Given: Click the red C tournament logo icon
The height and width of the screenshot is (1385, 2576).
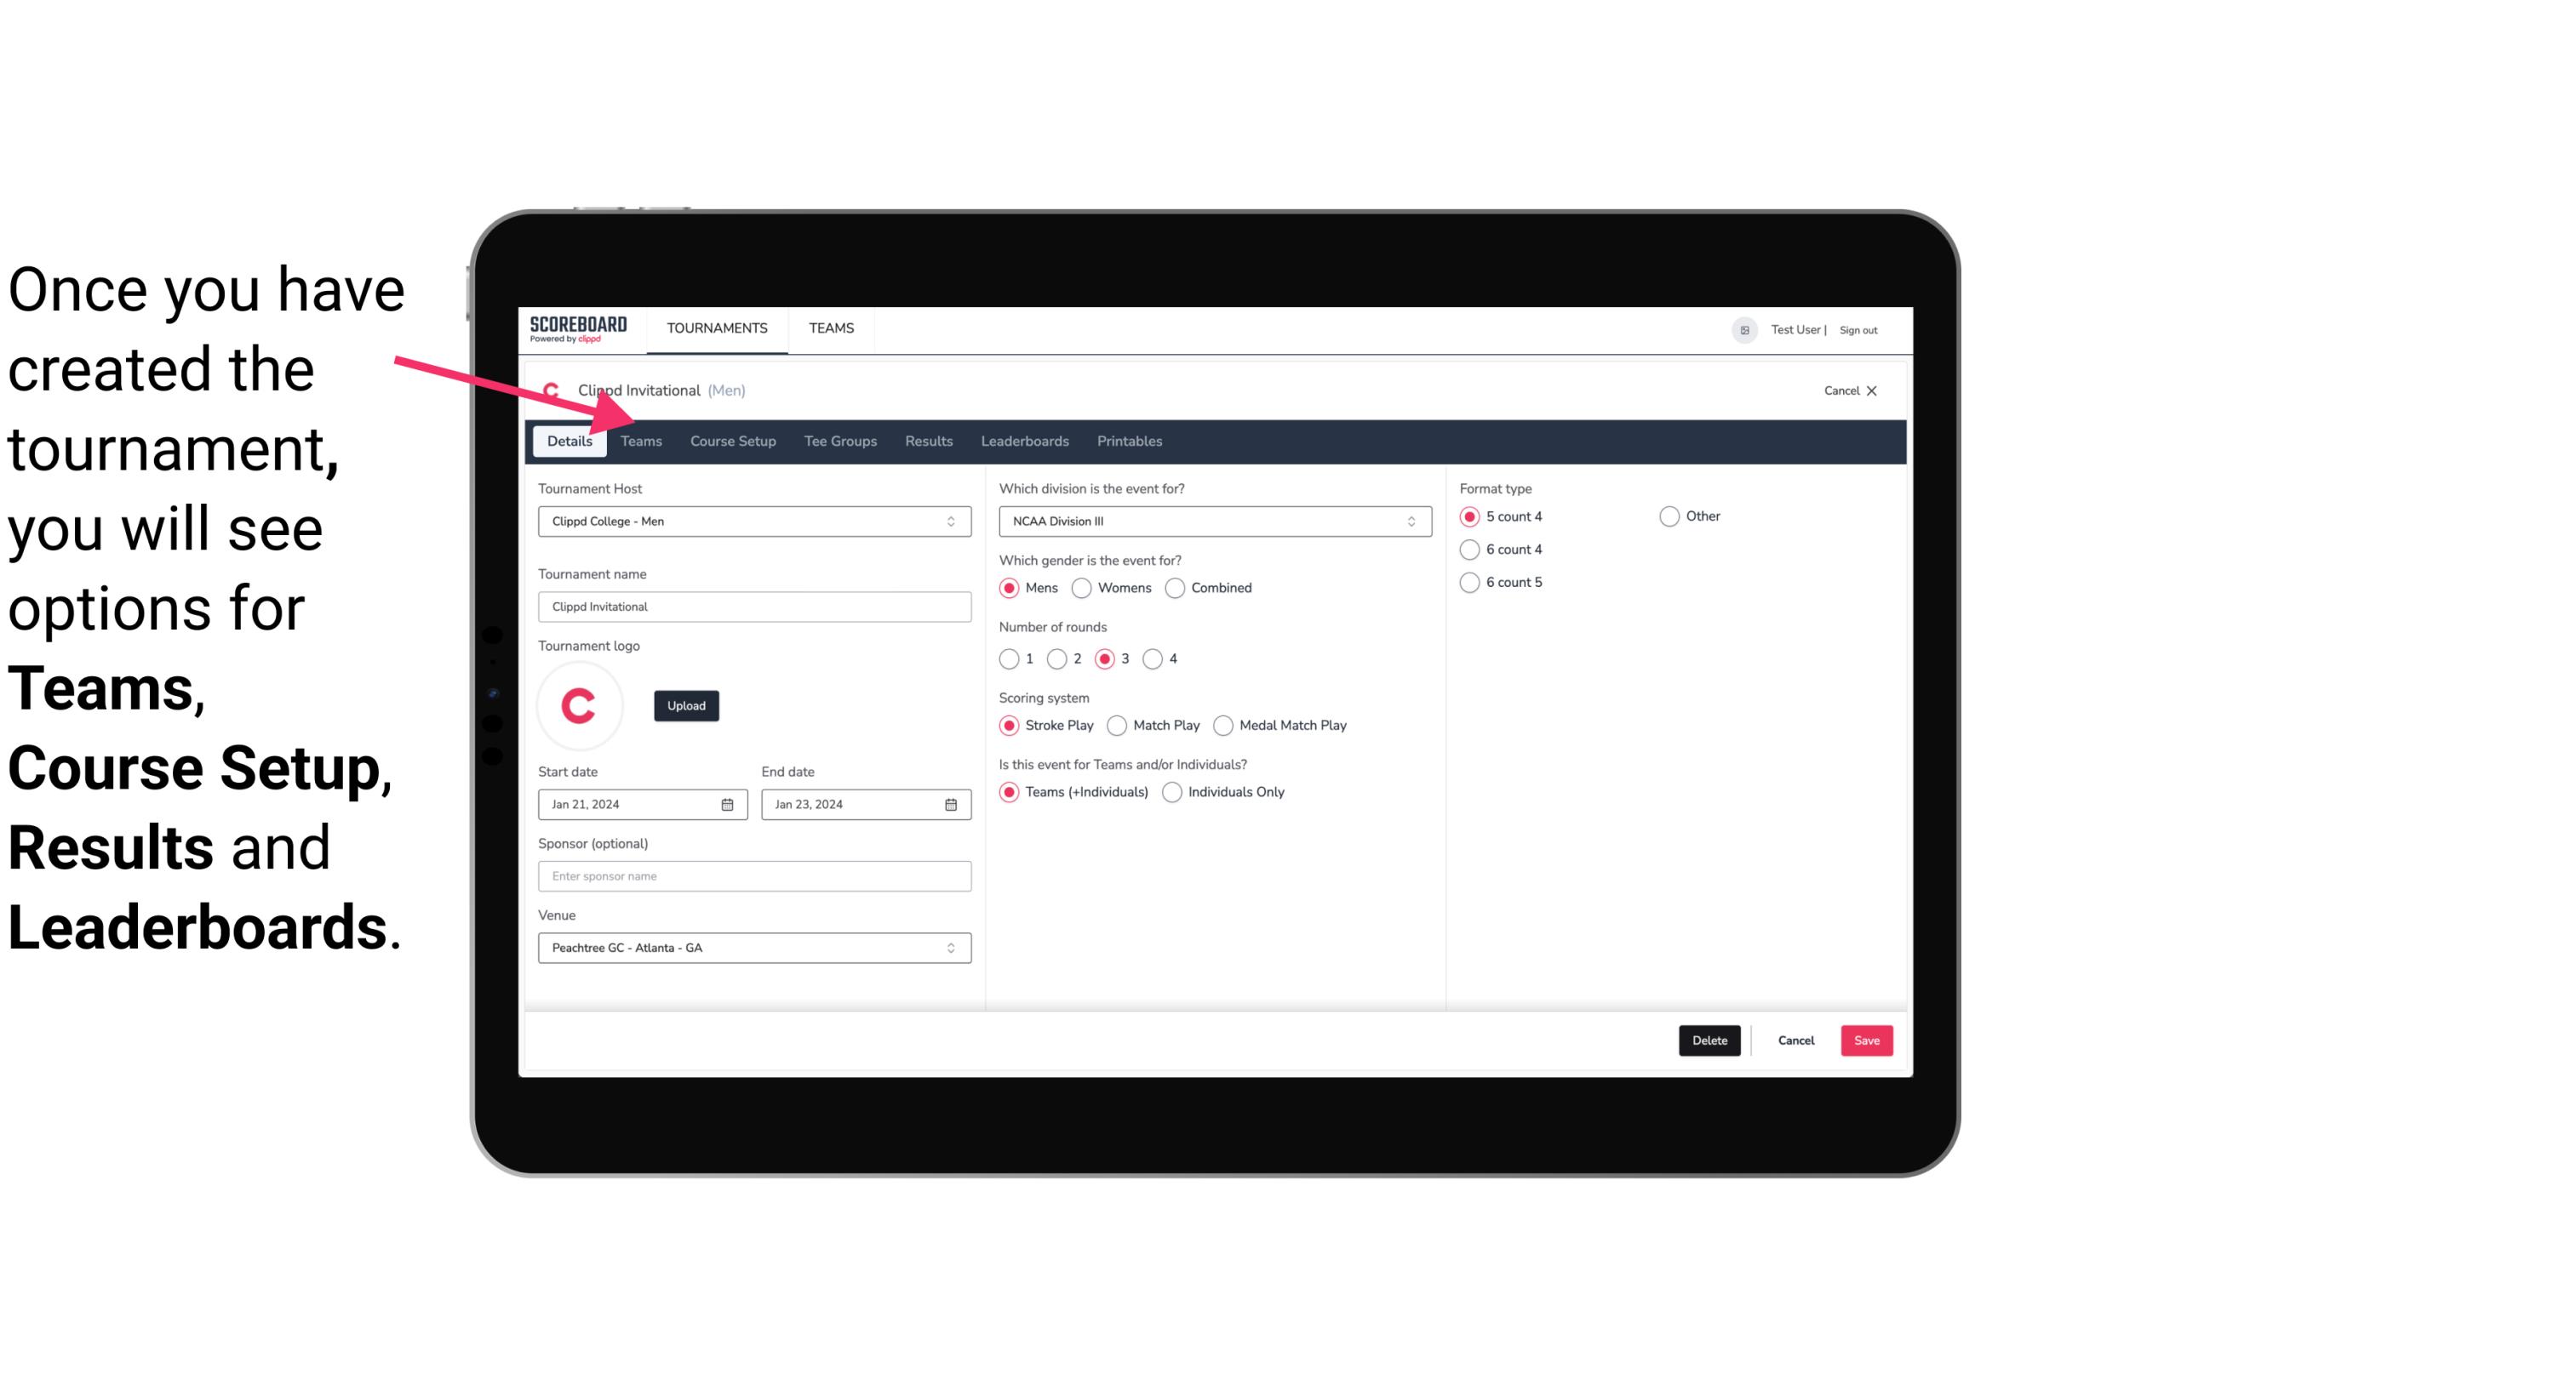Looking at the screenshot, I should pos(580,704).
